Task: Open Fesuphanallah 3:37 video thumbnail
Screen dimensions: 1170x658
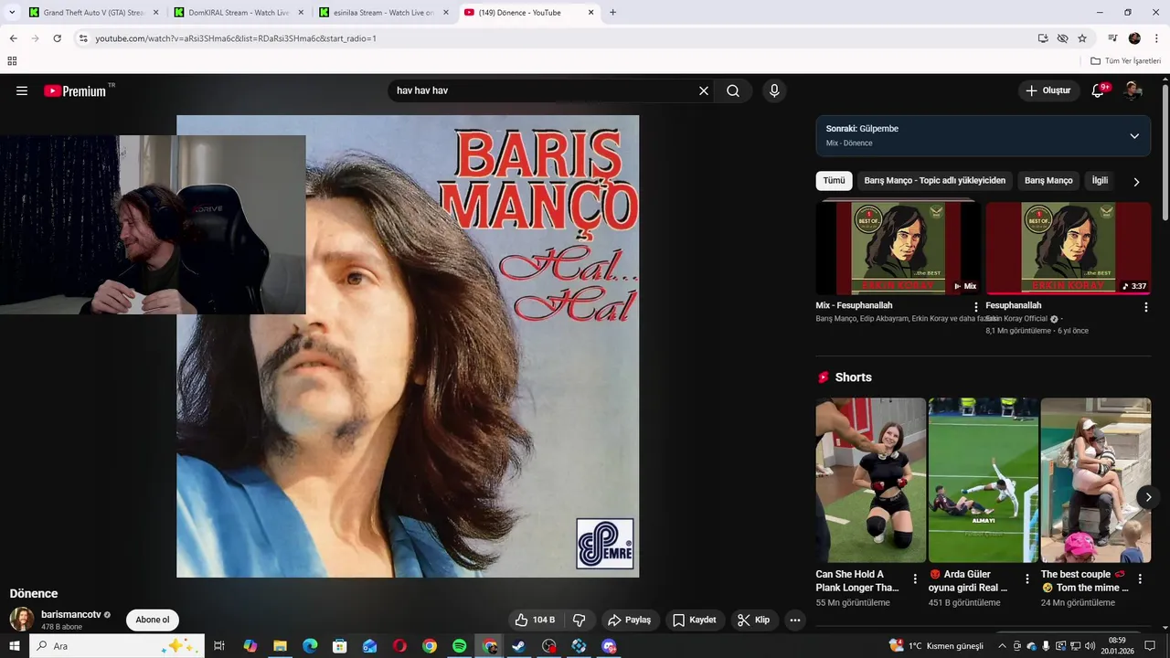Action: (1069, 248)
